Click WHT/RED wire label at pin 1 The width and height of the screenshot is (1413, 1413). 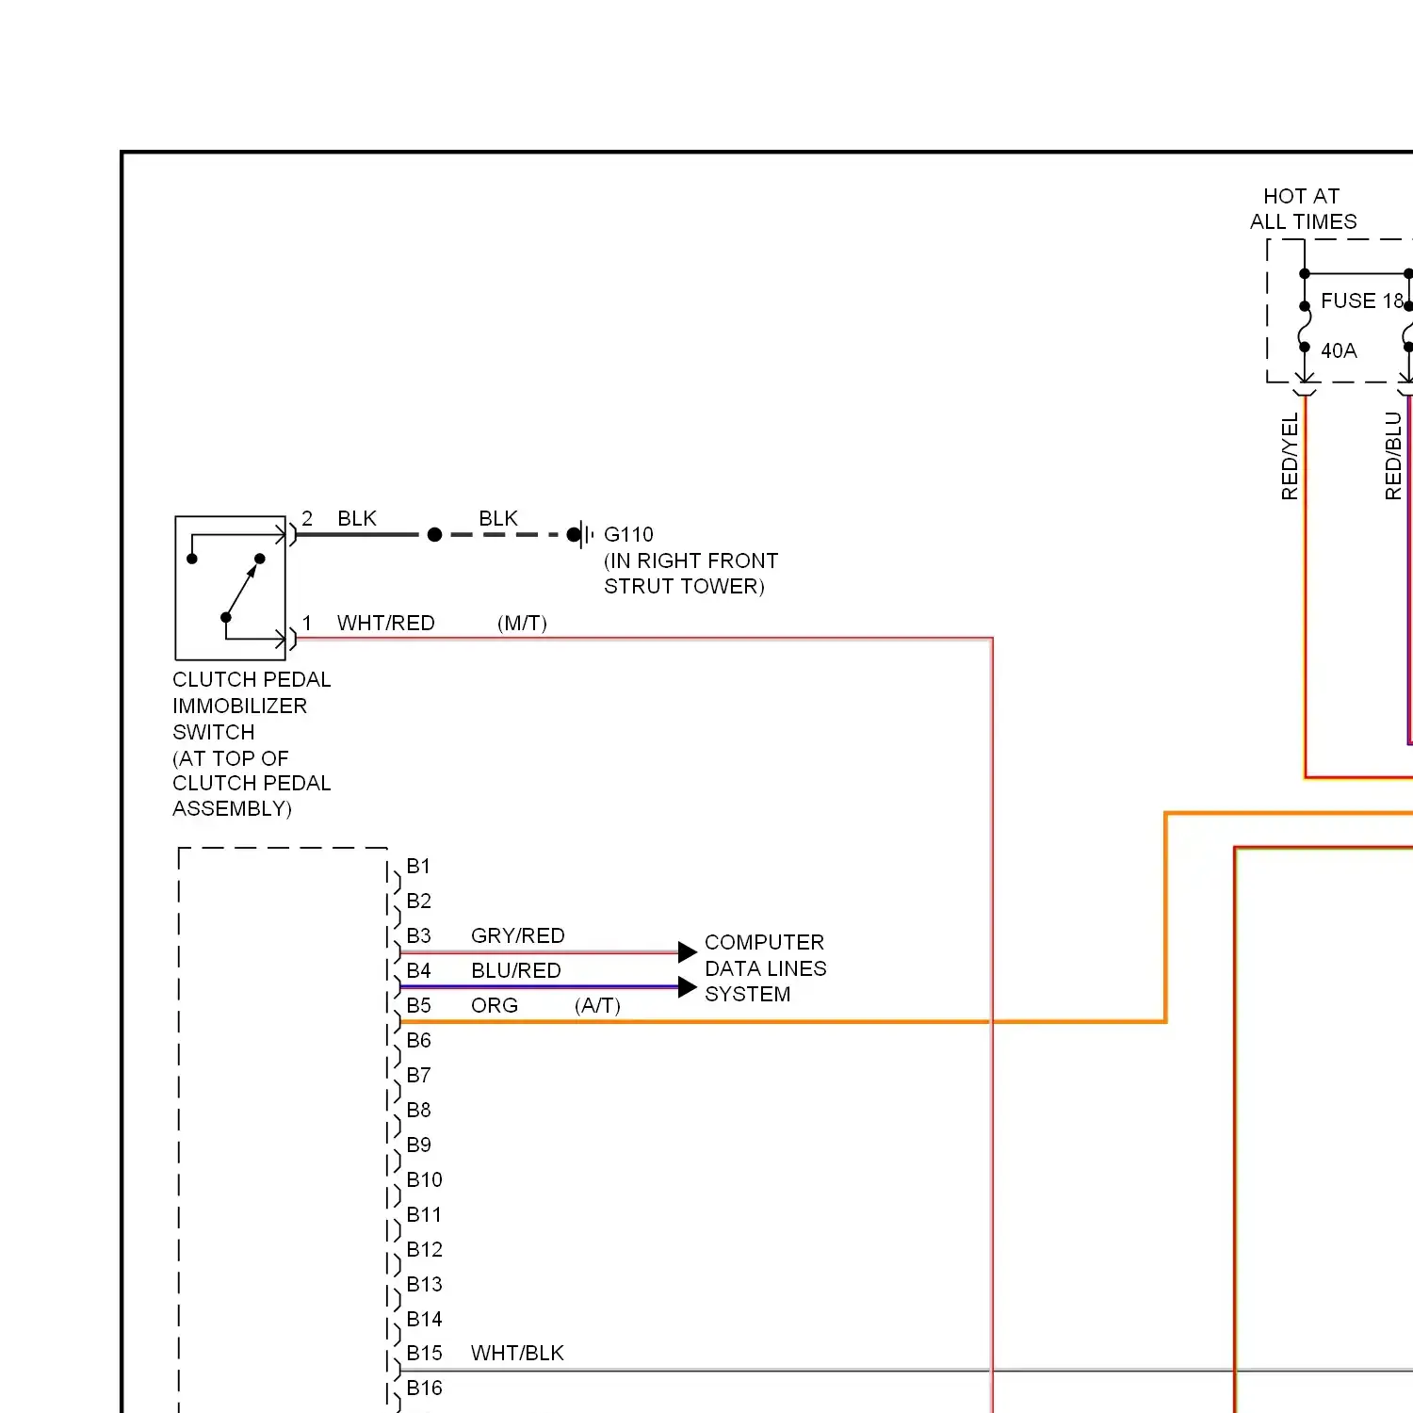(x=386, y=623)
